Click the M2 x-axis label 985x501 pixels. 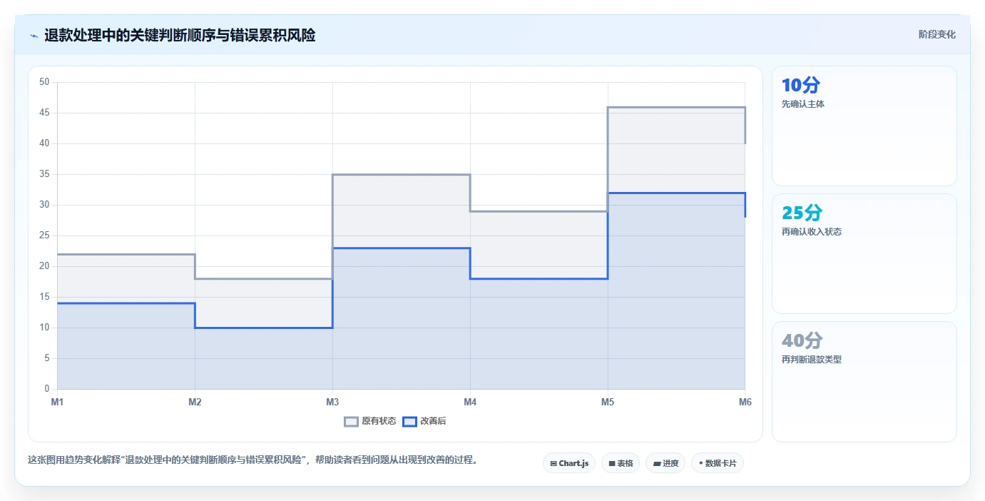pyautogui.click(x=195, y=402)
